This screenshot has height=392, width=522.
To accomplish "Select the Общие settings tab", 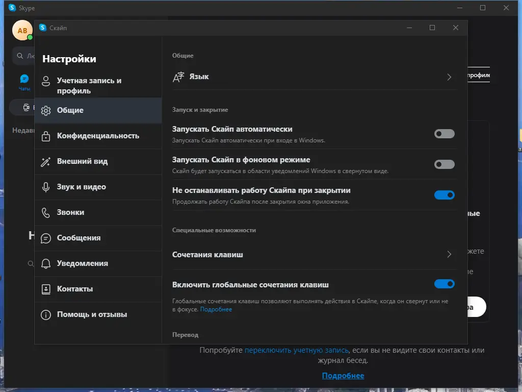I will coord(70,110).
